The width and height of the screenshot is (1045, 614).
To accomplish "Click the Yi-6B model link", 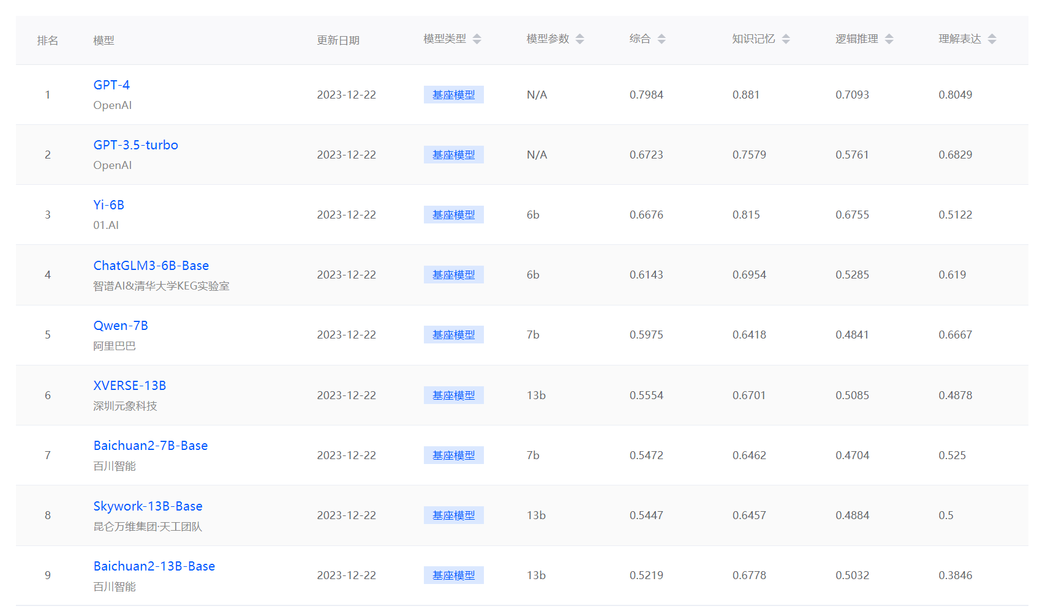I will [108, 205].
